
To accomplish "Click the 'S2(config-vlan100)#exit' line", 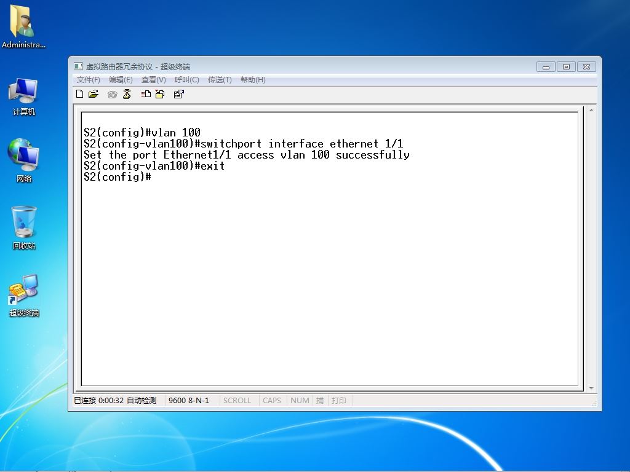I will point(154,166).
